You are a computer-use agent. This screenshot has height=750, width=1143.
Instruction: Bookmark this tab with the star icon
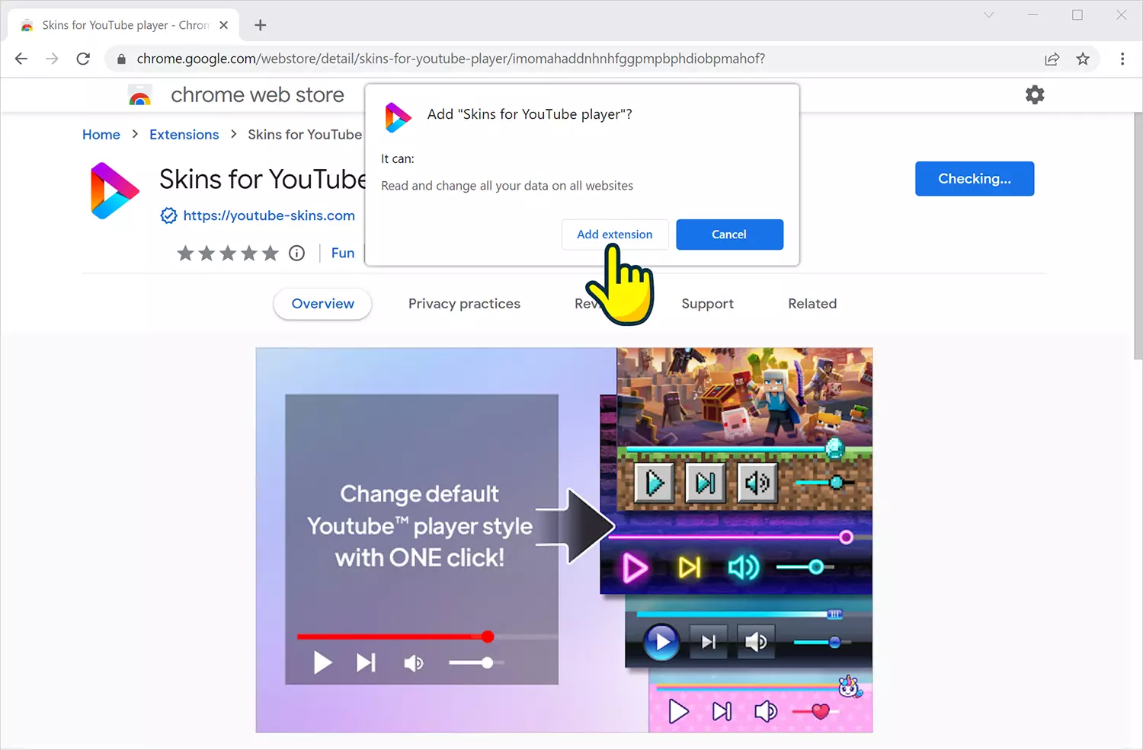point(1083,59)
